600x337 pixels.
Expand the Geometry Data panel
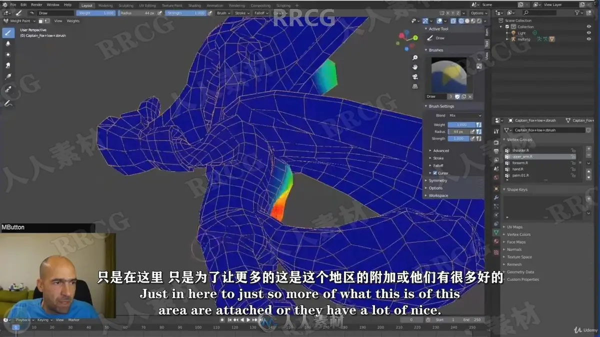pyautogui.click(x=520, y=272)
